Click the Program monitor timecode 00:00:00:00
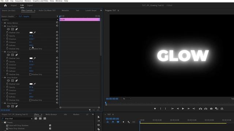The width and height of the screenshot is (234, 131). click(x=112, y=99)
